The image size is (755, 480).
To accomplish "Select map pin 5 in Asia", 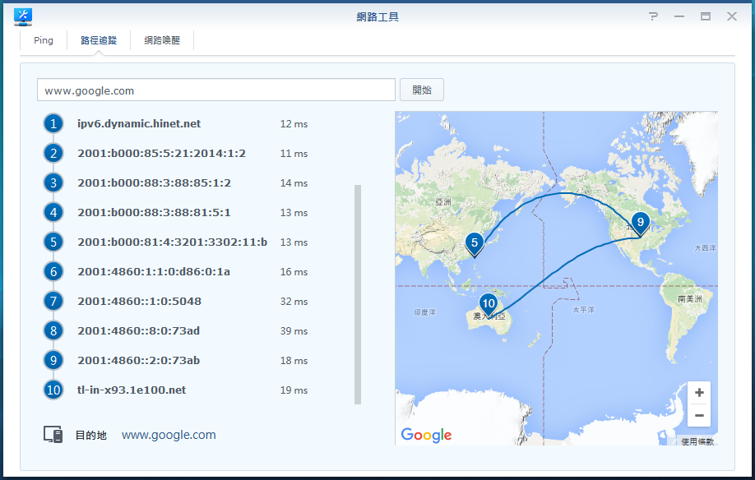I will tap(475, 244).
